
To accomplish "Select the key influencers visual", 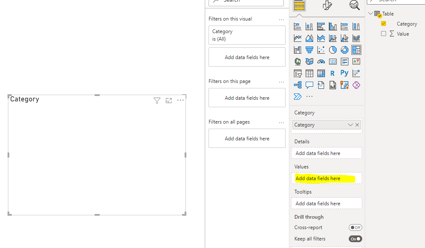I will tap(356, 73).
